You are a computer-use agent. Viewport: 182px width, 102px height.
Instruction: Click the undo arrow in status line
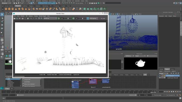pyautogui.click(x=21, y=3)
